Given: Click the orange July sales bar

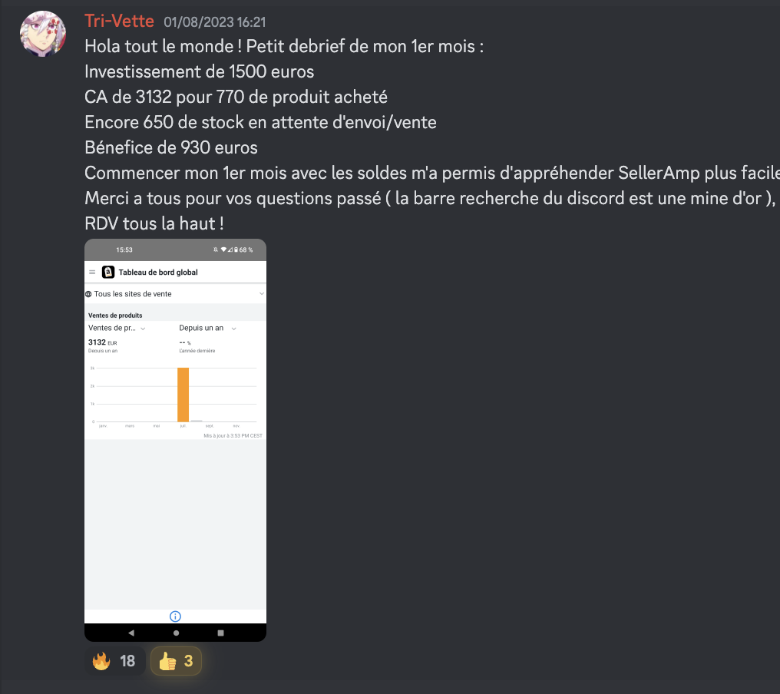Looking at the screenshot, I should (x=183, y=395).
